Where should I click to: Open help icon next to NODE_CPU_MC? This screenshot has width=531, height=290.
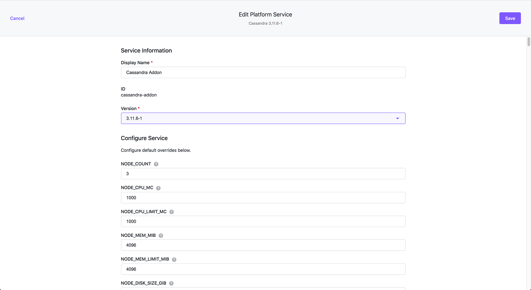[x=158, y=188]
